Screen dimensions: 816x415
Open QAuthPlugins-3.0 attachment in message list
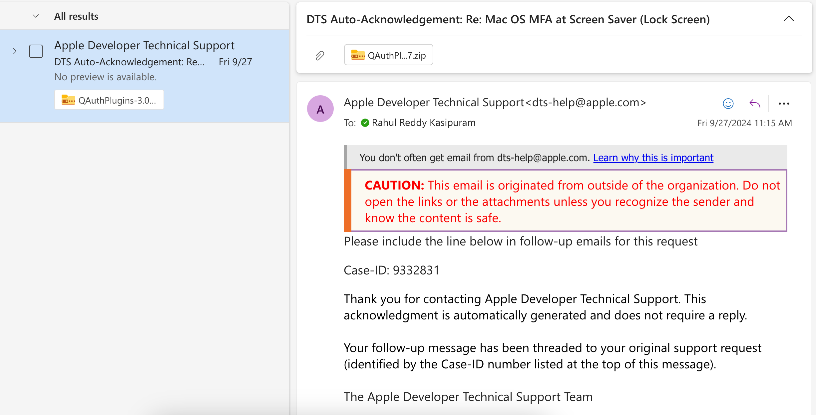(109, 100)
